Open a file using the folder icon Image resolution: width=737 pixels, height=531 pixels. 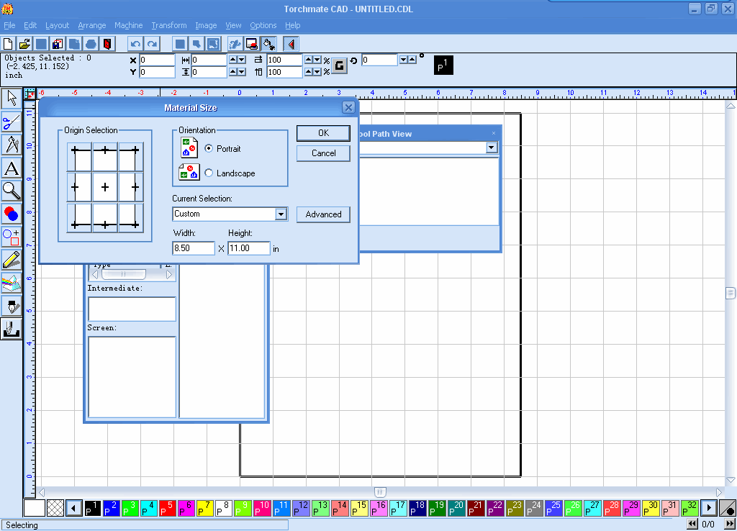click(x=24, y=44)
